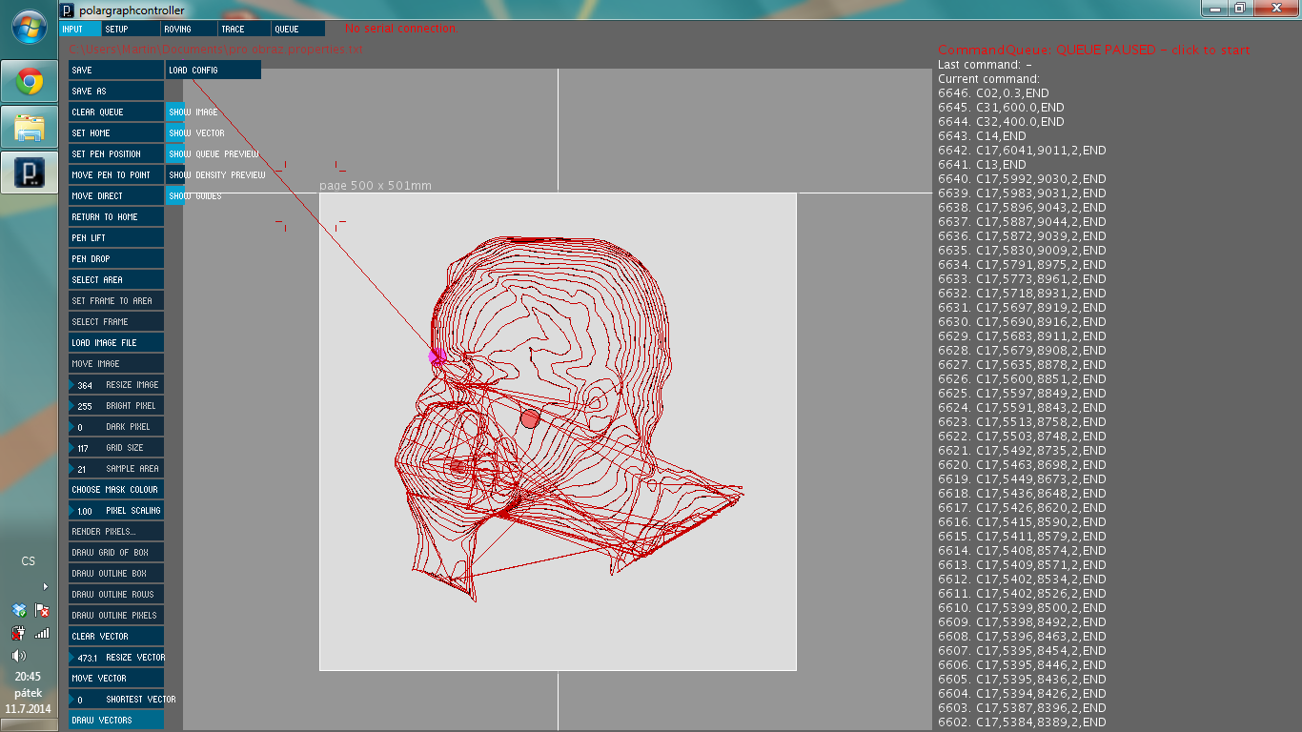Click the magenta pen position marker
The height and width of the screenshot is (732, 1302).
tap(437, 356)
